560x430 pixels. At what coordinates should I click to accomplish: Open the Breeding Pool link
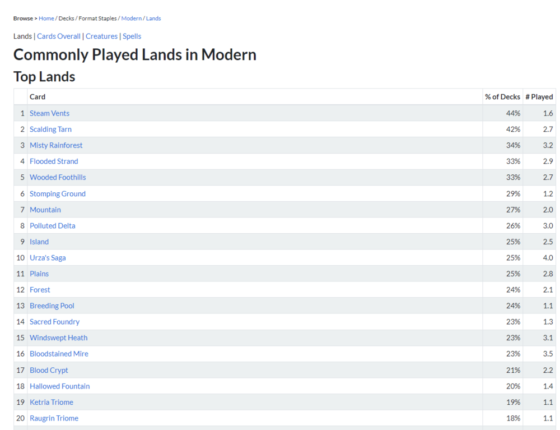click(52, 306)
